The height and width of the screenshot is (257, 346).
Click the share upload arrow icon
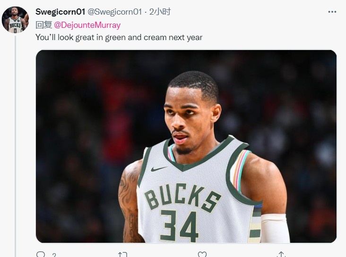281,254
